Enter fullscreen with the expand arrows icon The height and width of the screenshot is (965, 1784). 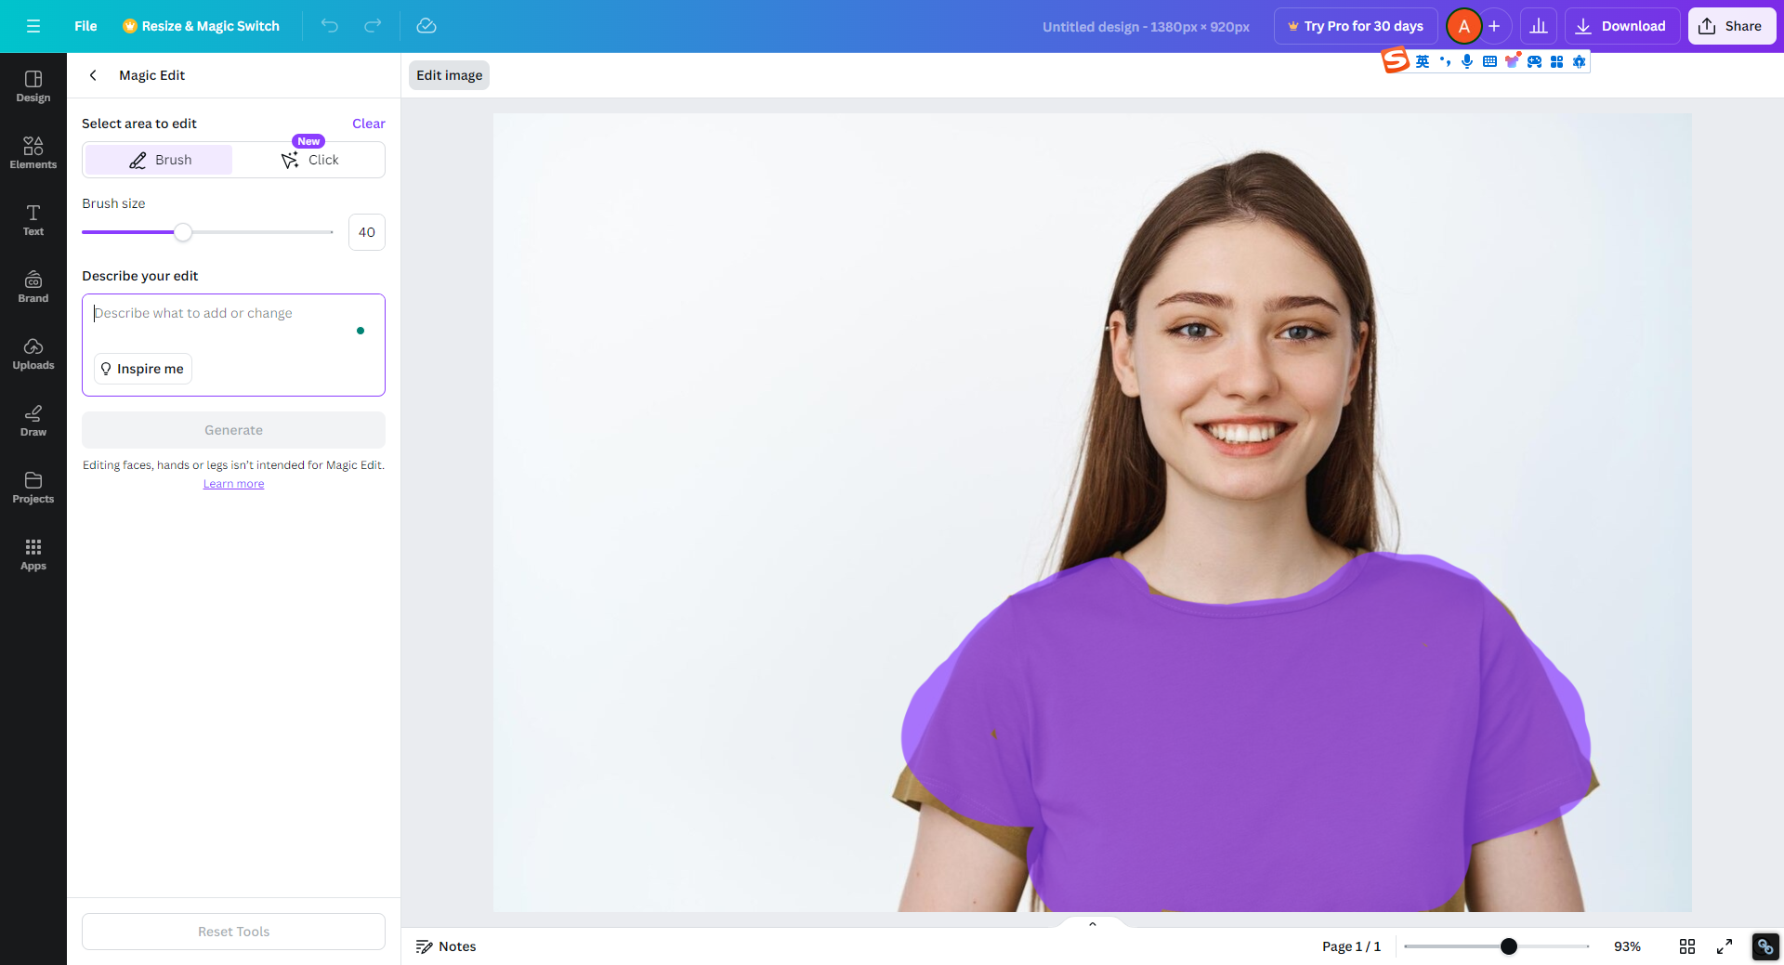point(1726,946)
